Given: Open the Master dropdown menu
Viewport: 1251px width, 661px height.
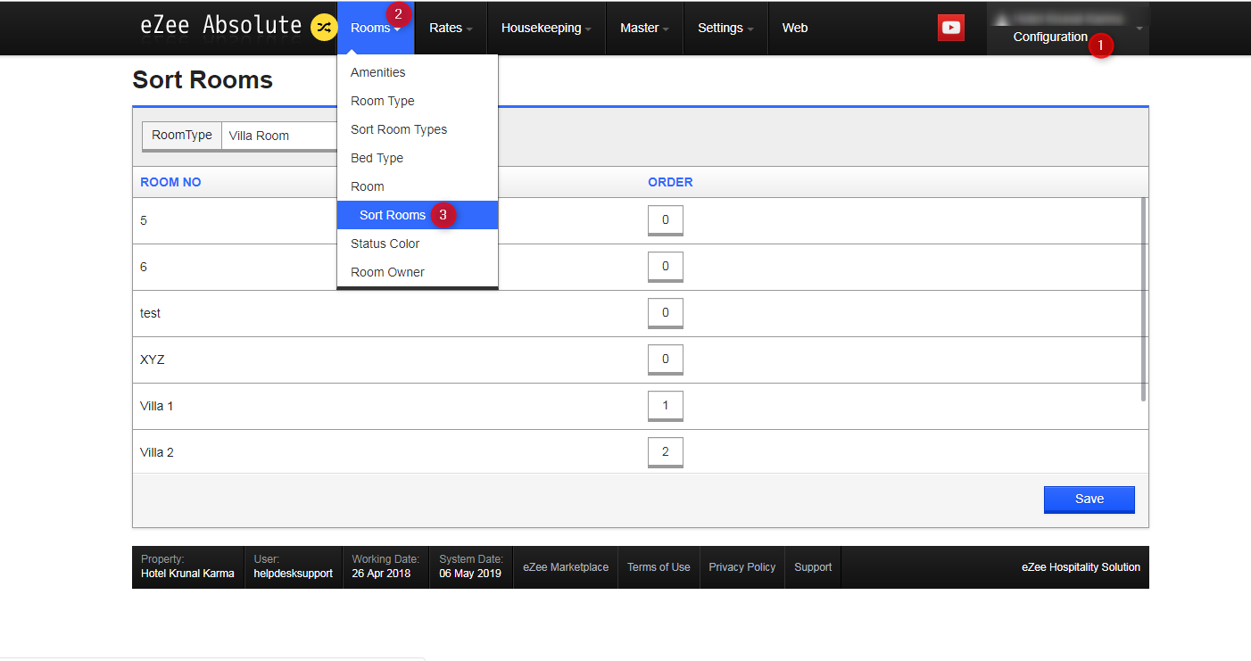Looking at the screenshot, I should pyautogui.click(x=644, y=28).
